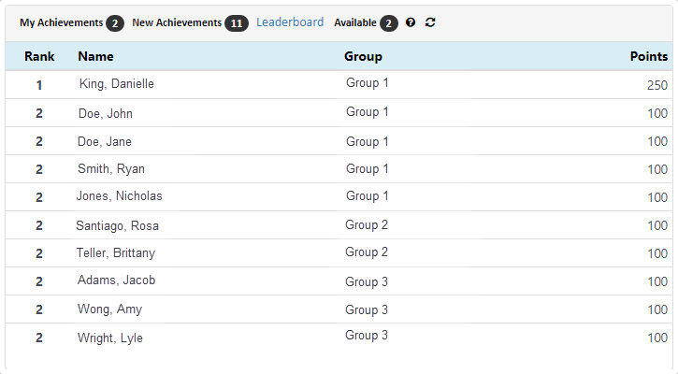Refresh the leaderboard with the reload icon

click(430, 22)
